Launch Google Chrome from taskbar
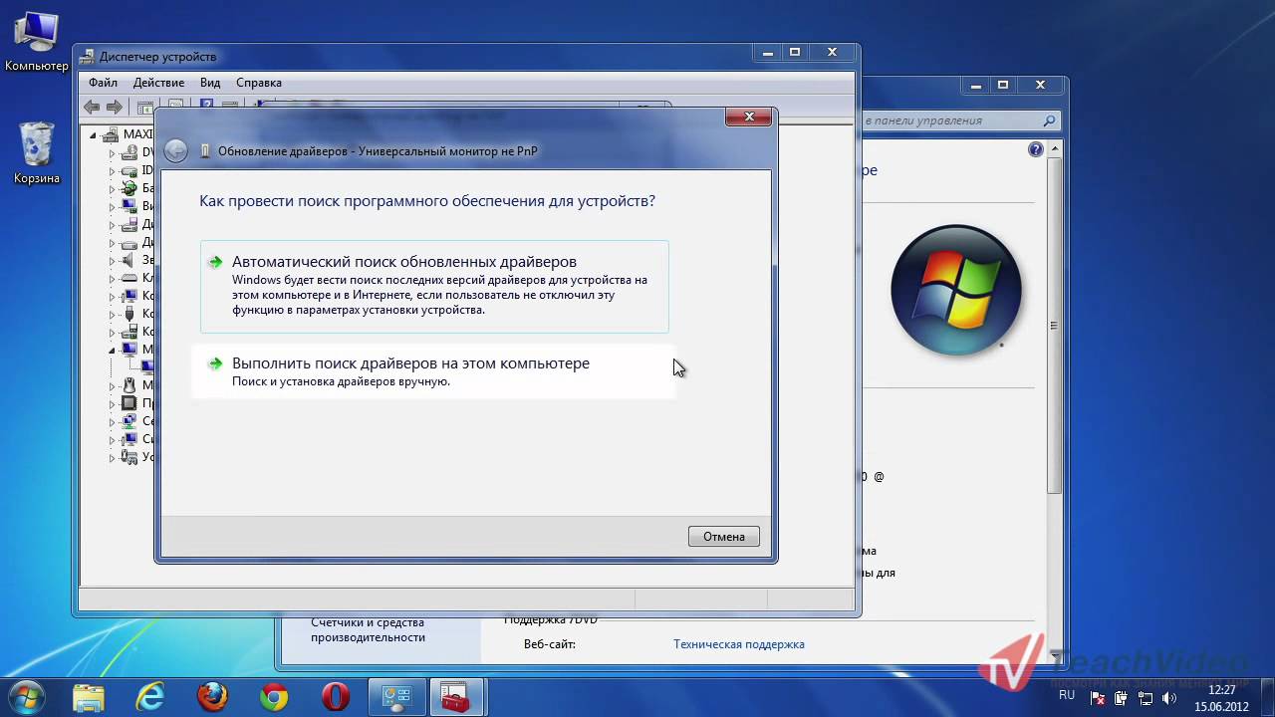Image resolution: width=1275 pixels, height=717 pixels. (x=274, y=697)
